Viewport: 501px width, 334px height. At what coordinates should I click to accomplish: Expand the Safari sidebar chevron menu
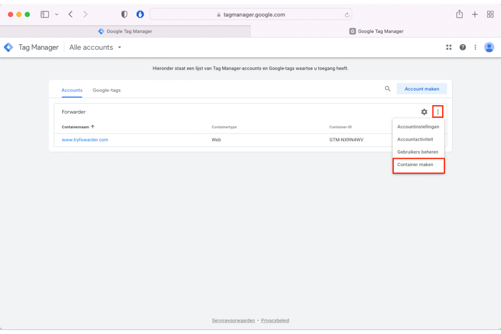tap(57, 14)
